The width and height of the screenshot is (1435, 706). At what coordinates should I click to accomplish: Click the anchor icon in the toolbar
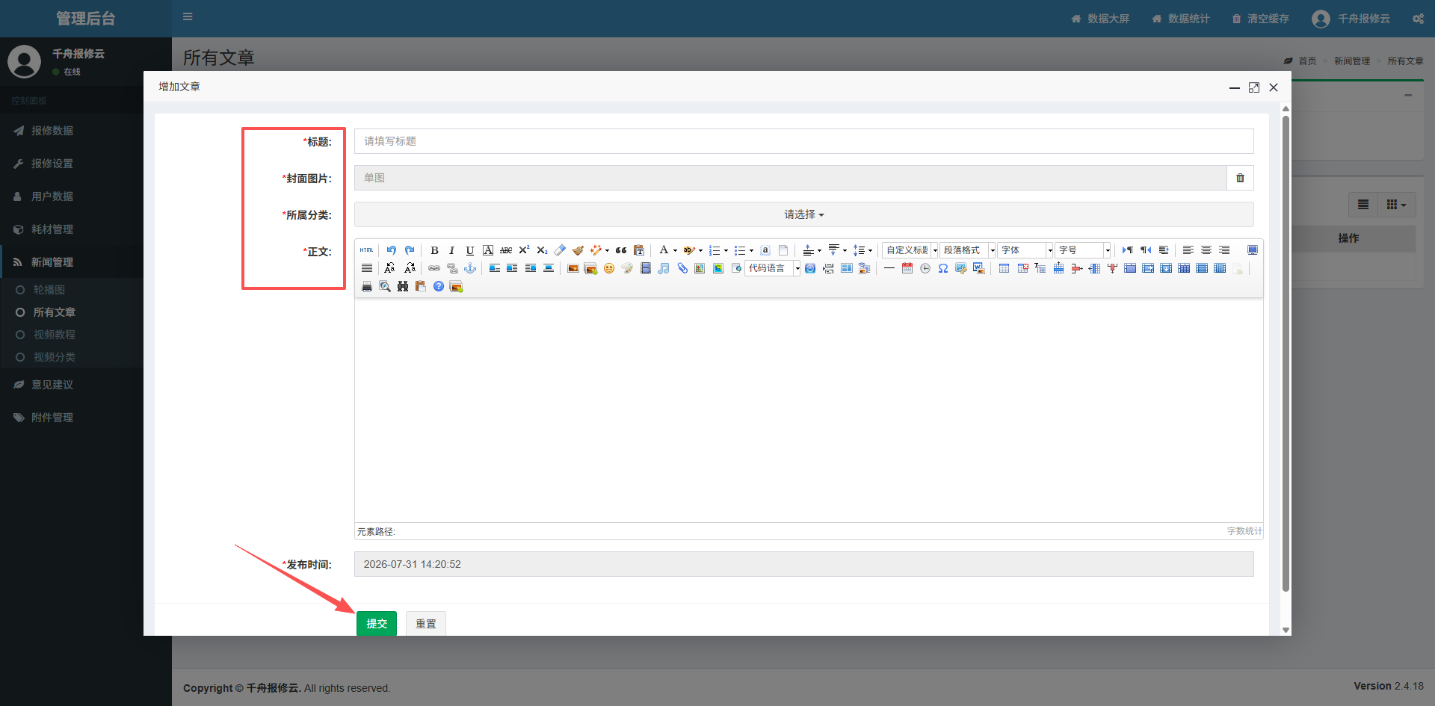click(470, 268)
